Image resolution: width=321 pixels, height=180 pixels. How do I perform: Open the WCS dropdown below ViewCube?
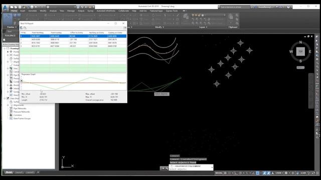(300, 67)
